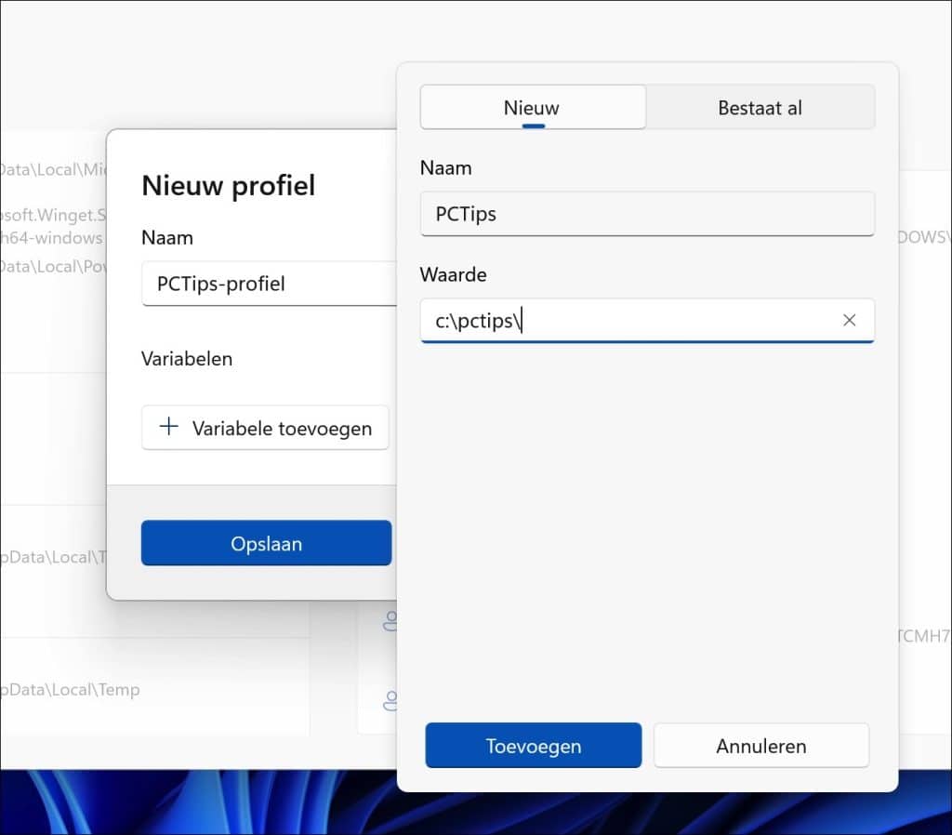The height and width of the screenshot is (835, 952).
Task: Click Variabele toevoegen button
Action: (265, 428)
